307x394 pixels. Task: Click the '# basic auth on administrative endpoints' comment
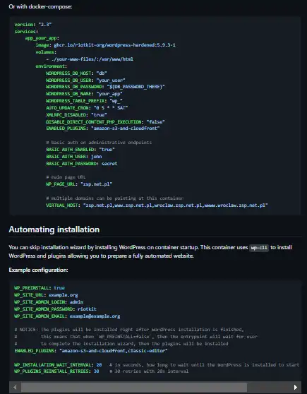coord(99,143)
